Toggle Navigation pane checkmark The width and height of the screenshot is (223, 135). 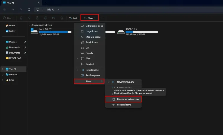123,82
